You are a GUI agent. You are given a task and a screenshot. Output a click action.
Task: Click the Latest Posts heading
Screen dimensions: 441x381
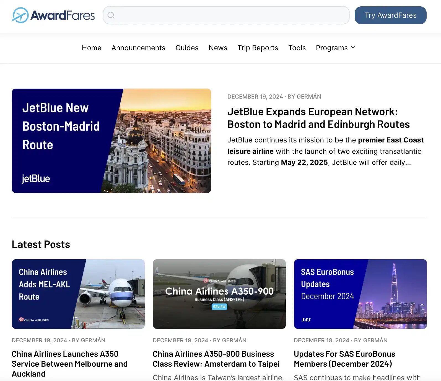click(x=41, y=244)
